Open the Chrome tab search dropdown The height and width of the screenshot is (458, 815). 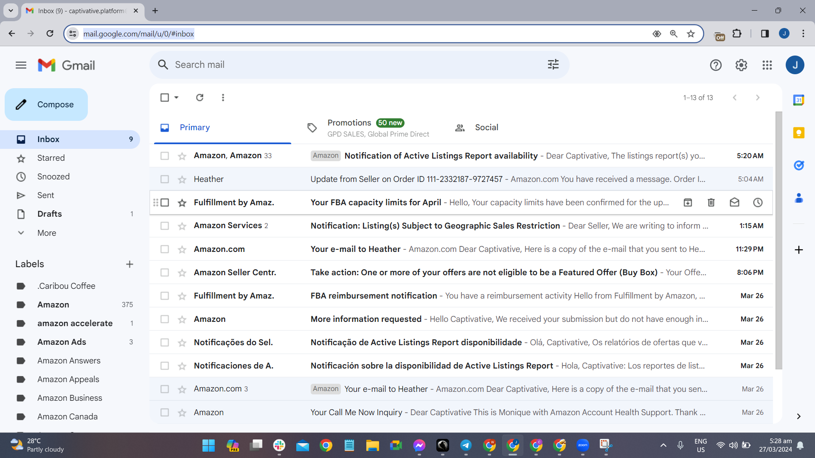[11, 11]
